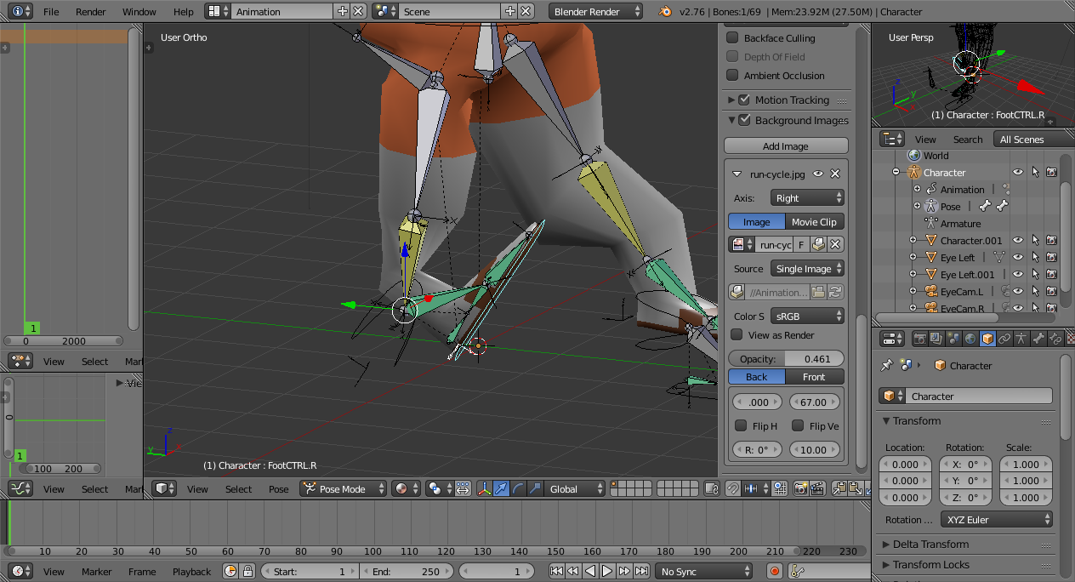Open the Armature data properties tab
This screenshot has height=582, width=1075.
pos(1021,339)
